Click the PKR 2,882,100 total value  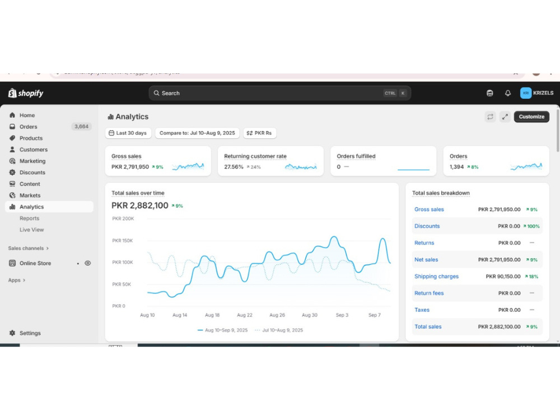pyautogui.click(x=139, y=206)
